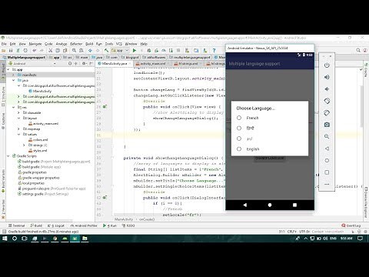
Task: Open the Refactor menu
Action: (x=76, y=44)
